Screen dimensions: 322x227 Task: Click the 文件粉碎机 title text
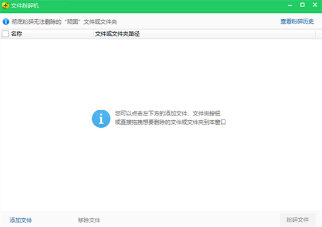(25, 5)
